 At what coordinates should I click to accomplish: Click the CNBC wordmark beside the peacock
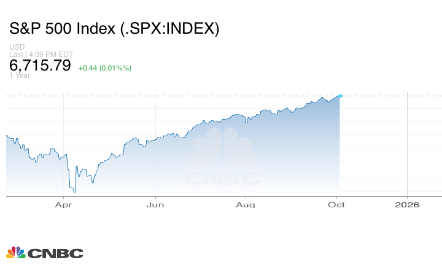(x=55, y=253)
